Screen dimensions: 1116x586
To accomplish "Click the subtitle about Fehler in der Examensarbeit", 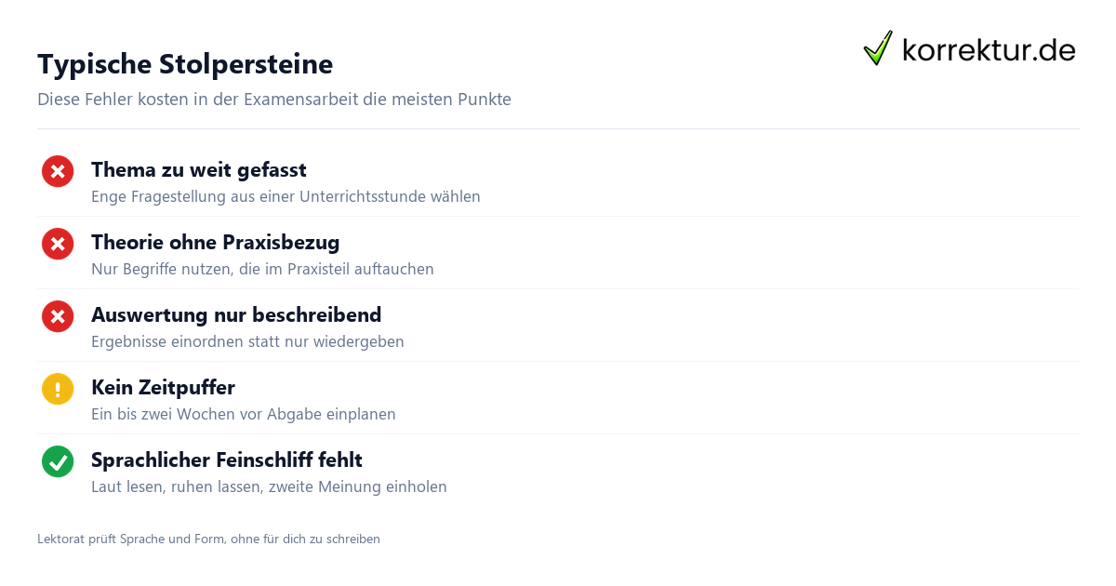I will tap(274, 99).
